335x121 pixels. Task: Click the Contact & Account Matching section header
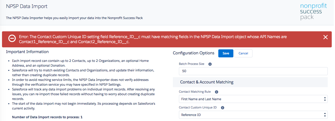pos(250,82)
